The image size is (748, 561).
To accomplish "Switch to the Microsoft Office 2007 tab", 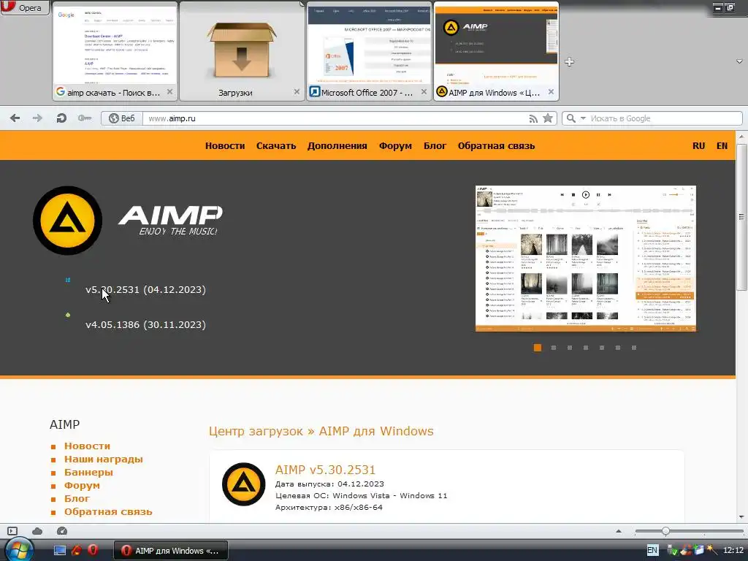I will point(369,51).
